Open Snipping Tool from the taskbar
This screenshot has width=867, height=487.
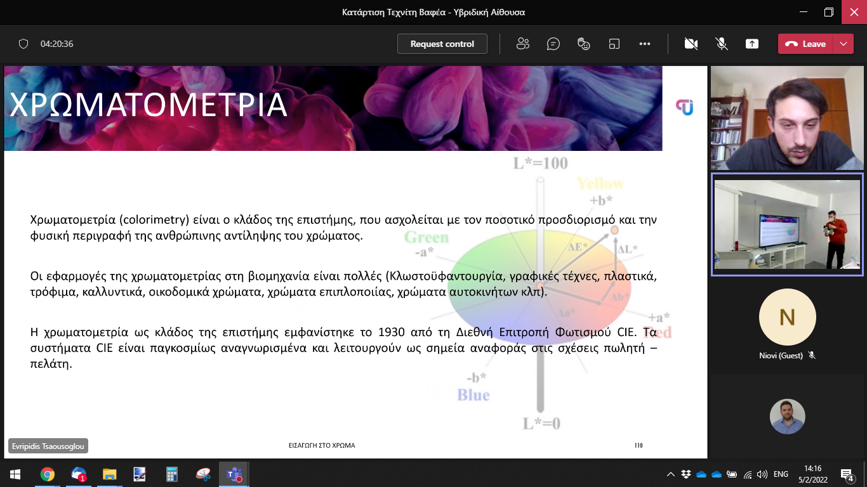[x=202, y=474]
